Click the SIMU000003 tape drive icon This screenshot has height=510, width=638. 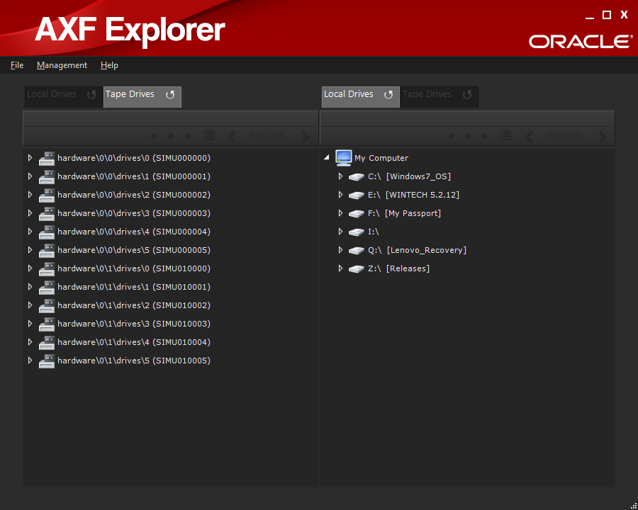click(x=47, y=213)
